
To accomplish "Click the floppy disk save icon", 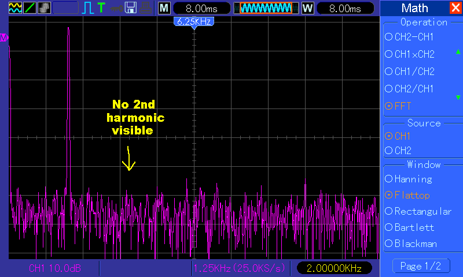I will (131, 8).
